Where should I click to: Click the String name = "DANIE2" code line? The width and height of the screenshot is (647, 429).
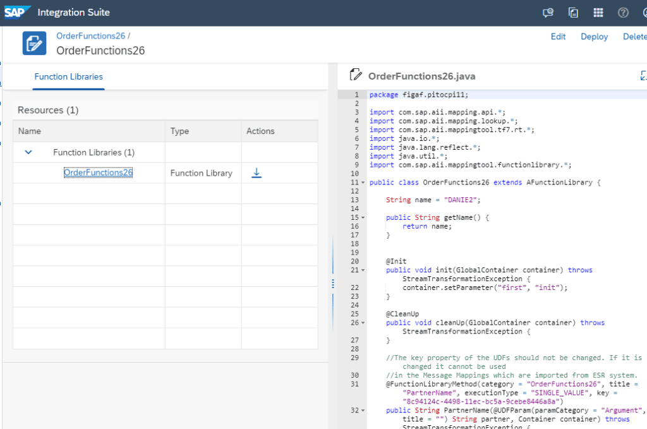(433, 200)
